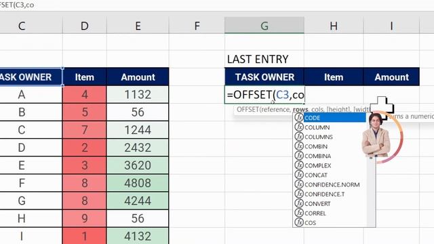Click fx icon beside COMBIN
The height and width of the screenshot is (244, 434).
(x=299, y=146)
